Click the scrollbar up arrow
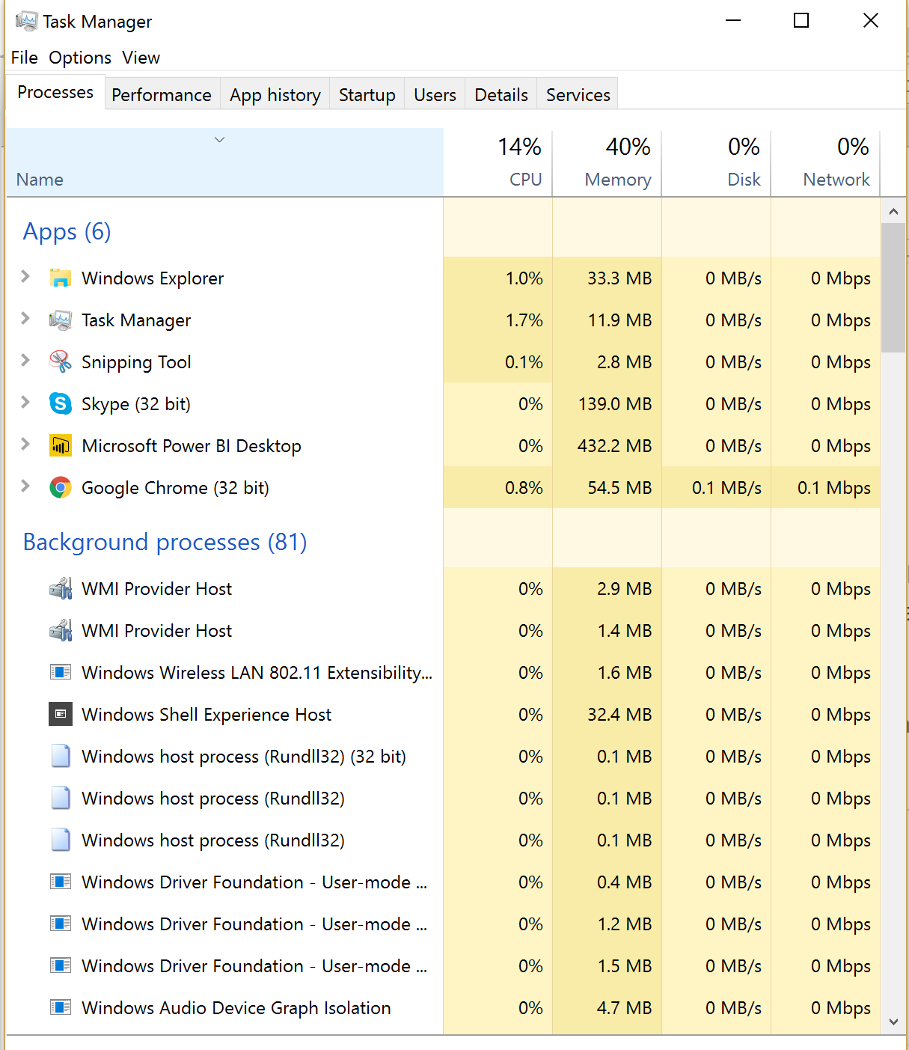 click(x=893, y=211)
